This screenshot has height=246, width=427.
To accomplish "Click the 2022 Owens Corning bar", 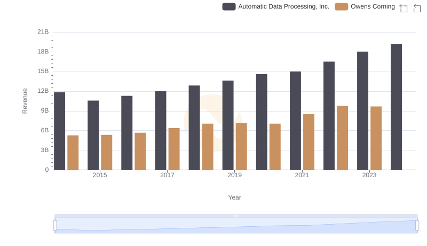I will 342,138.
